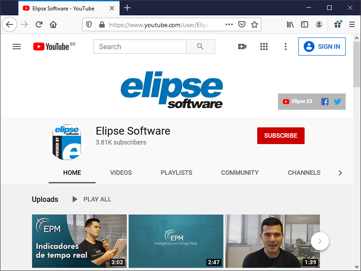361x271 pixels.
Task: Click the Firefox home button
Action: tap(53, 24)
